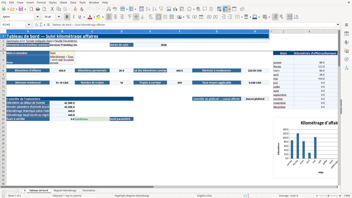The image size is (352, 198).
Task: Format as percent
Action: pos(188,17)
